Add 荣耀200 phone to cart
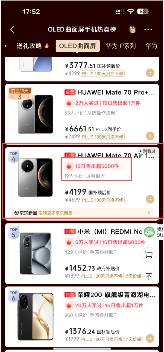Screen dimensions: 164x352 click(x=150, y=339)
